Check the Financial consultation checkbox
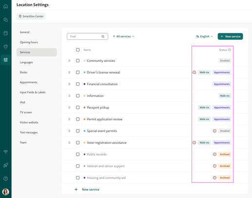Image resolution: width=252 pixels, height=198 pixels. 78,84
